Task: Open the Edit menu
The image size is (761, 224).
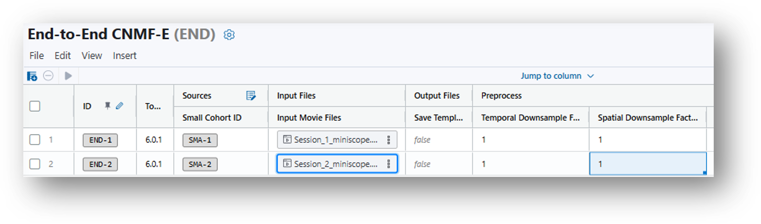Action: point(63,55)
